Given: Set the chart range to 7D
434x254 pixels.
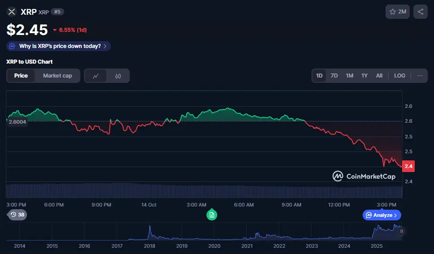Looking at the screenshot, I should (x=334, y=76).
